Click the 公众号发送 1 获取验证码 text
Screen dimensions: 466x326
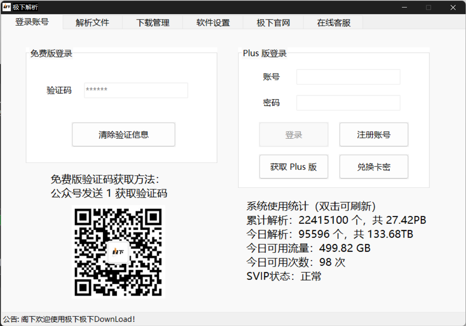[109, 194]
